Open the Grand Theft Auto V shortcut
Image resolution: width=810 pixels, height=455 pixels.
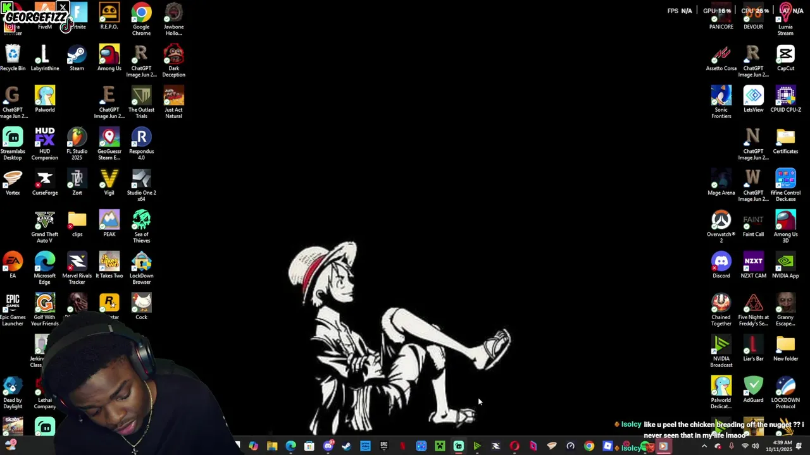(45, 226)
